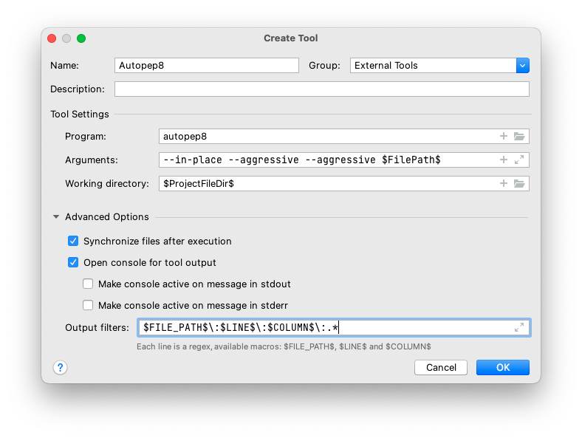Focus the Name input field

207,65
